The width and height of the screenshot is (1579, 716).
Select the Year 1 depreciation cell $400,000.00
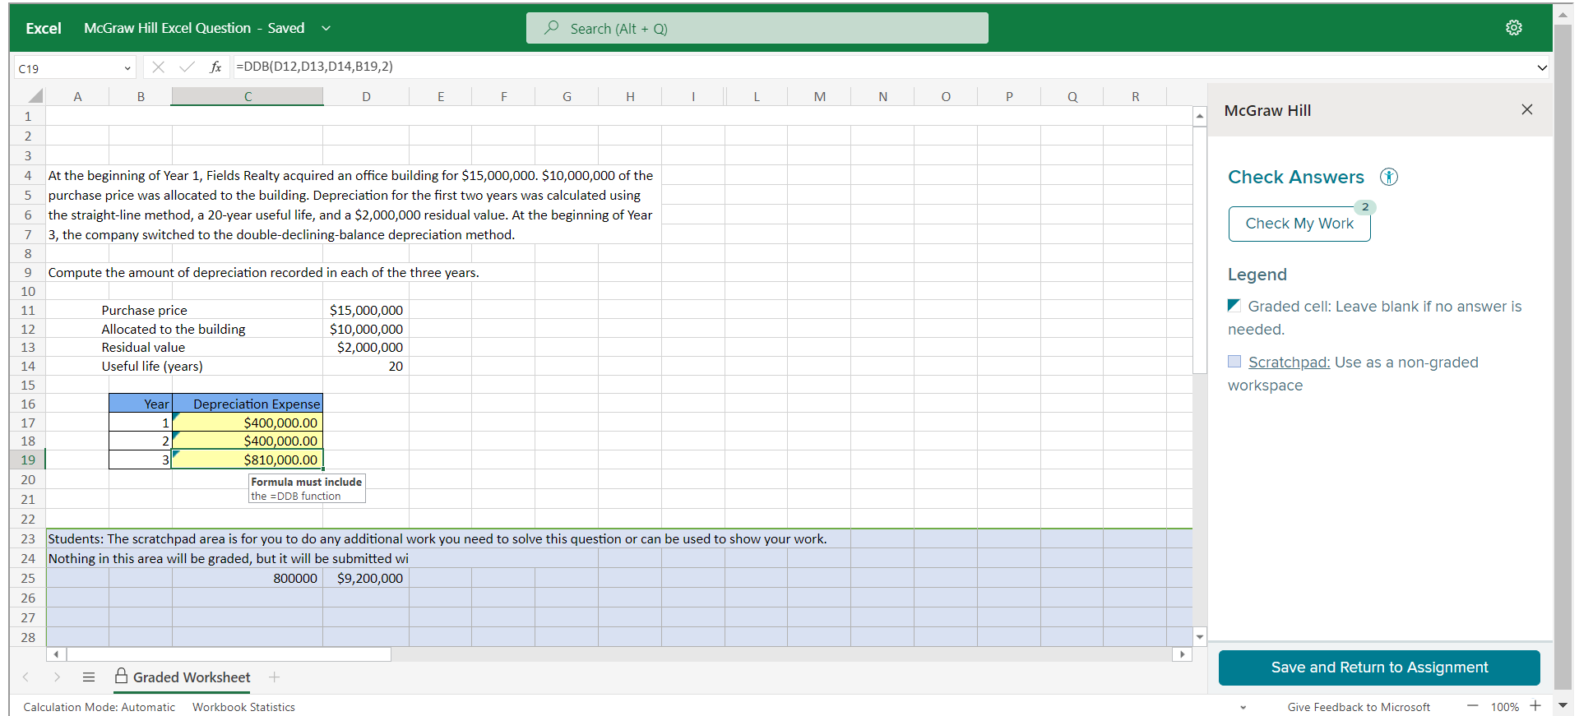[248, 423]
